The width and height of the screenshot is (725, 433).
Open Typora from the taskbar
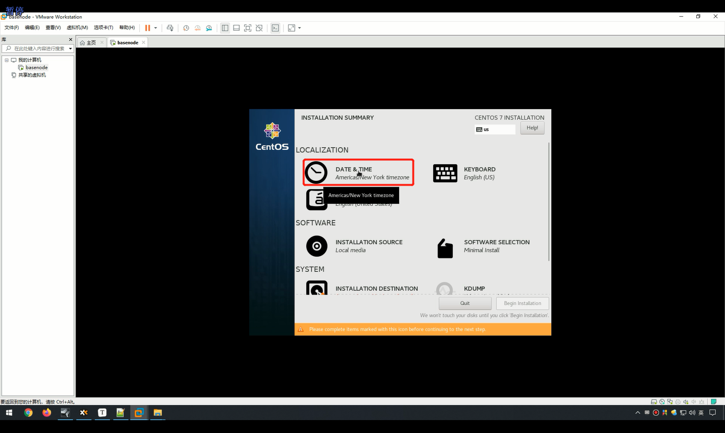tap(102, 412)
